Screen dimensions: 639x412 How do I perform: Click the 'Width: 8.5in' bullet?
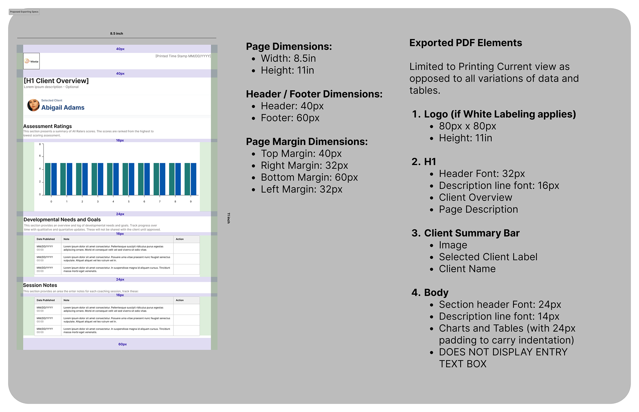click(288, 59)
